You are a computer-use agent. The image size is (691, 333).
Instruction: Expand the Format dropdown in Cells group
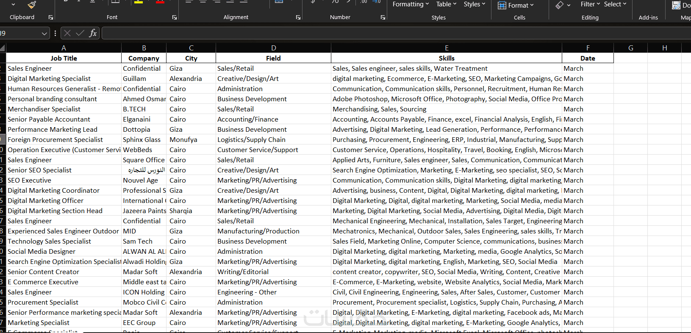pos(521,6)
